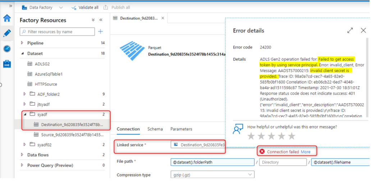Screen dimensions: 371x182
Task: Click Error code value 24200
Action: [x=265, y=47]
